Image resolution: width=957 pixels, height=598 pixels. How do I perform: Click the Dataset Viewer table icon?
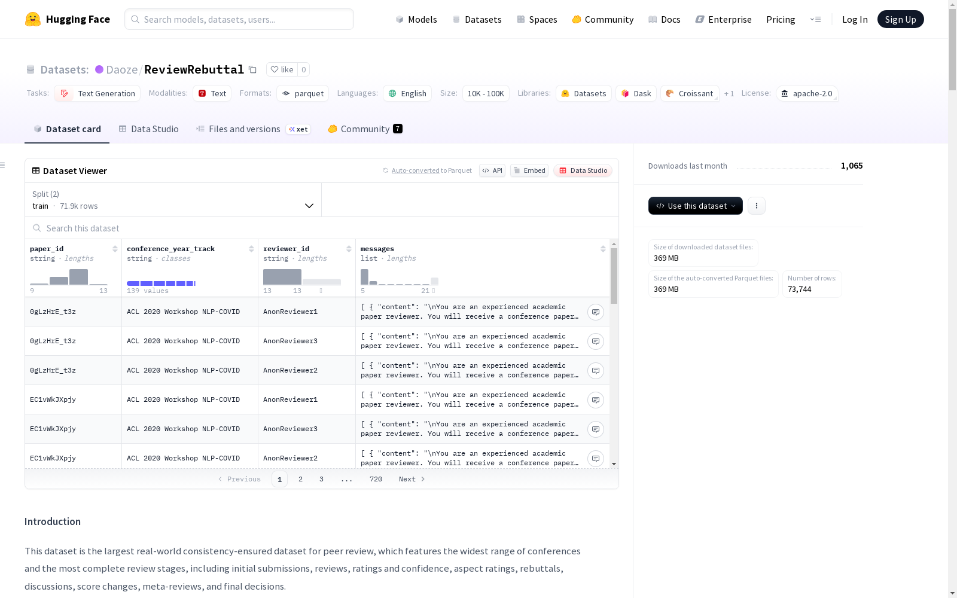(36, 170)
